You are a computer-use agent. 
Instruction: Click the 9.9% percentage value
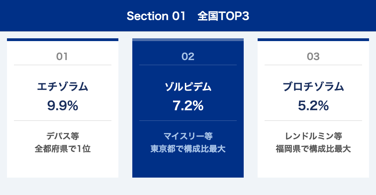point(63,106)
